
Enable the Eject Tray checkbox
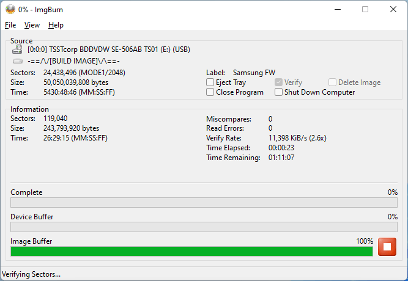210,82
